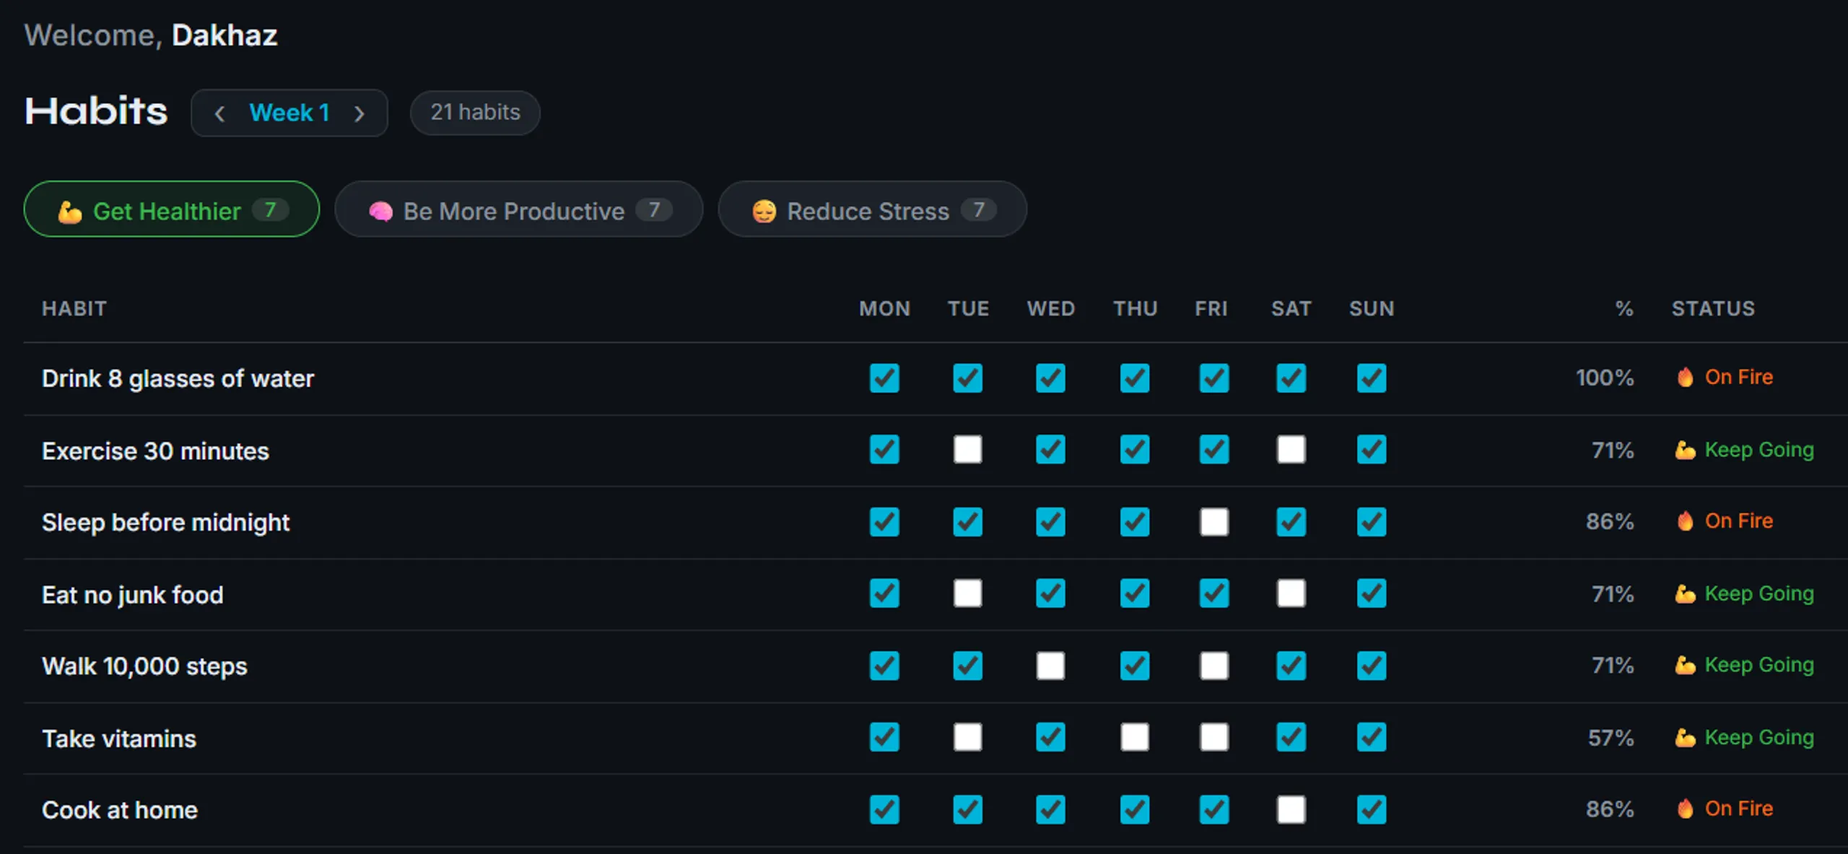Check Tuesday for Exercise 30 minutes

pos(967,450)
